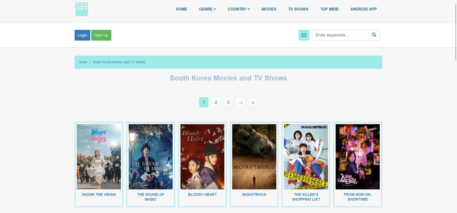Screen dimensions: 457x213
Task: Open the Movies nav item
Action: tap(269, 9)
